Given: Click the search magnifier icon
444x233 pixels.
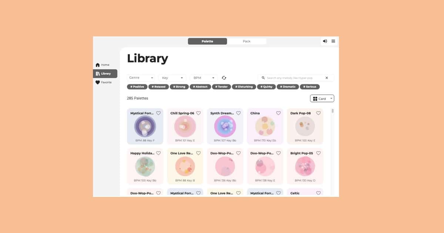Looking at the screenshot, I should click(263, 78).
